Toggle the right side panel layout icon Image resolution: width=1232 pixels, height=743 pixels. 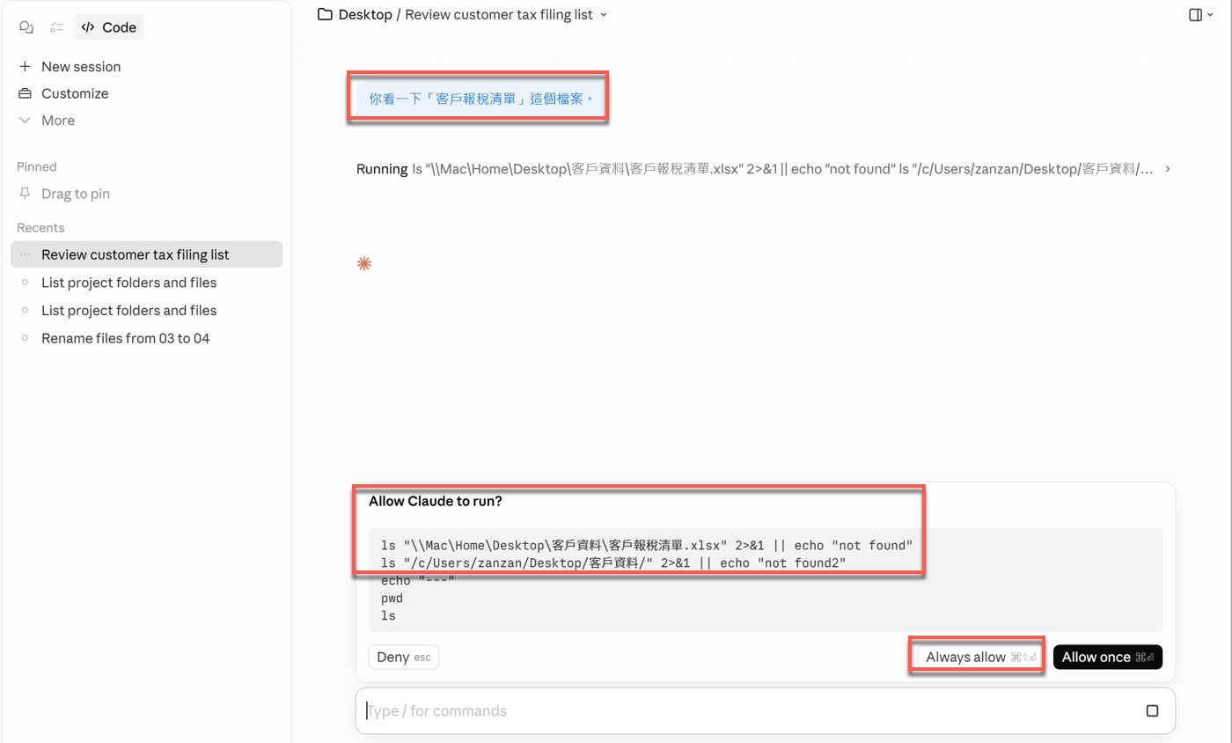click(1195, 15)
